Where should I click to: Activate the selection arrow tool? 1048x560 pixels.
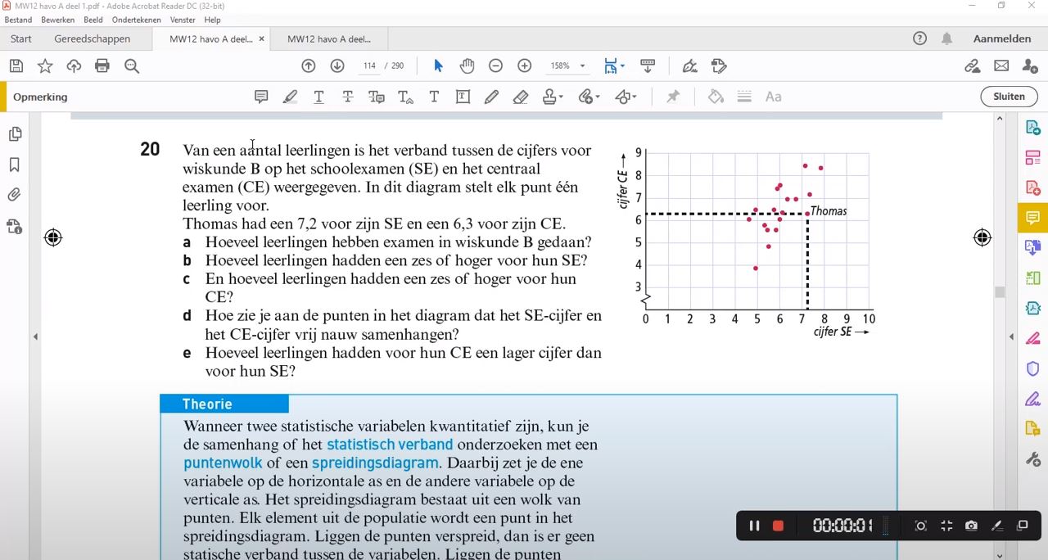pyautogui.click(x=438, y=66)
